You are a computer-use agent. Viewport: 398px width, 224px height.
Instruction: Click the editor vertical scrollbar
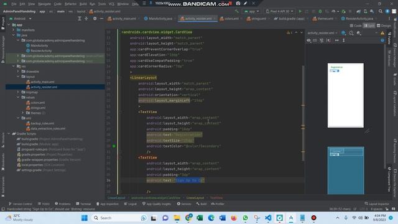pyautogui.click(x=303, y=113)
